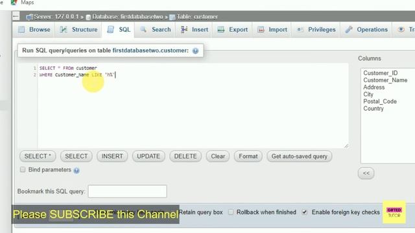Collapse the navigation panel with top-left button
Screen dimensions: 415x233
coord(16,16)
